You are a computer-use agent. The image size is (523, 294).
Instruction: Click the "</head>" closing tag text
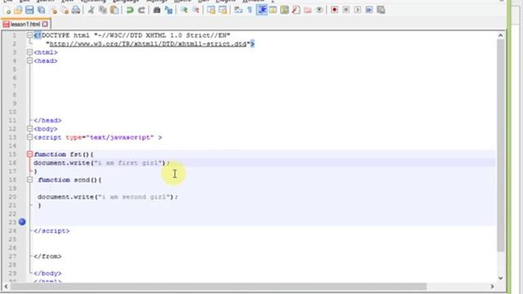(x=47, y=120)
